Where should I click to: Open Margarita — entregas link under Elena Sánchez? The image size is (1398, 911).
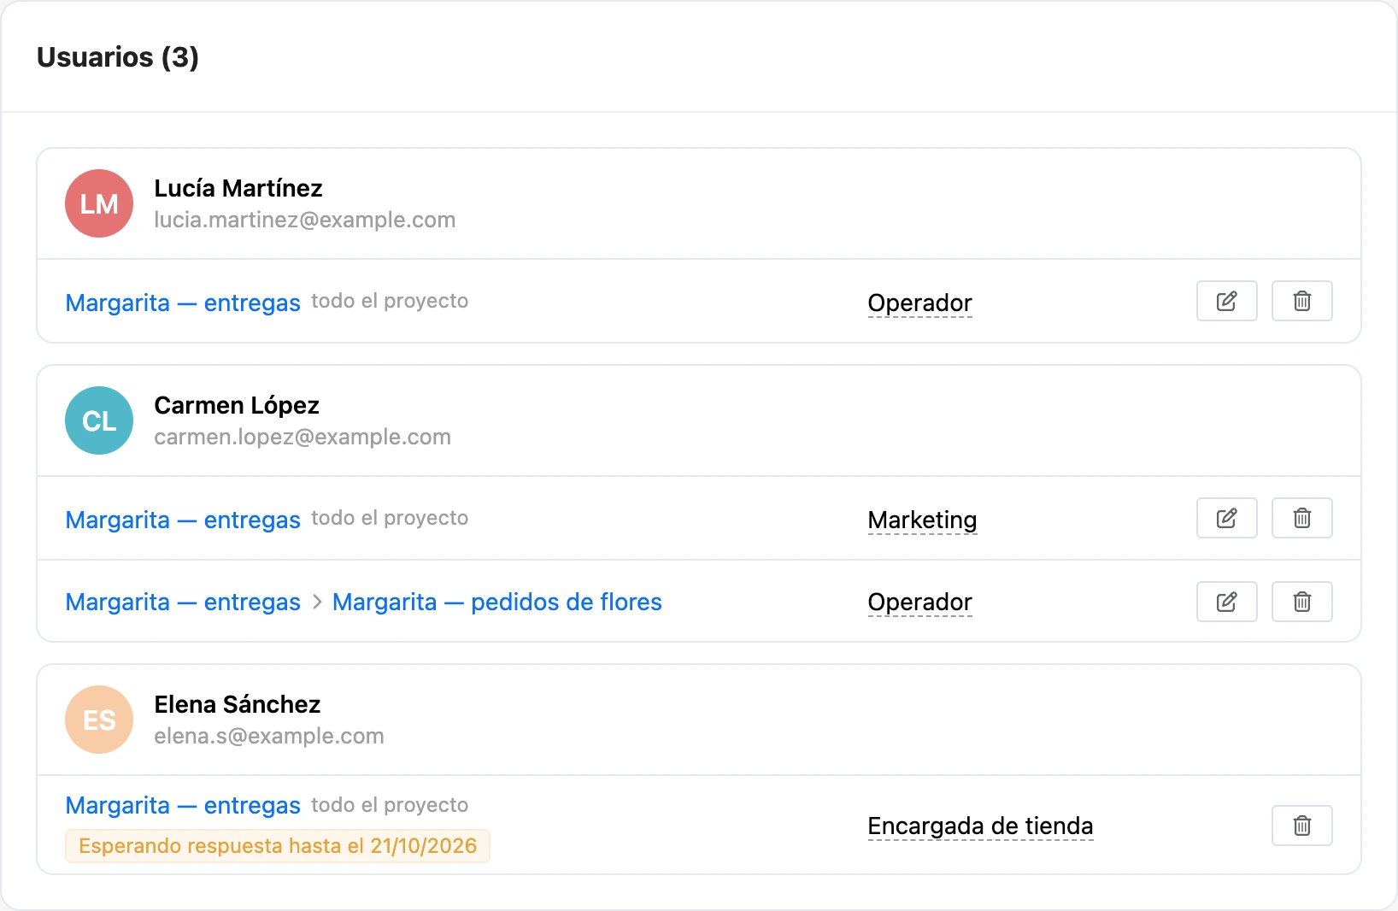click(183, 805)
